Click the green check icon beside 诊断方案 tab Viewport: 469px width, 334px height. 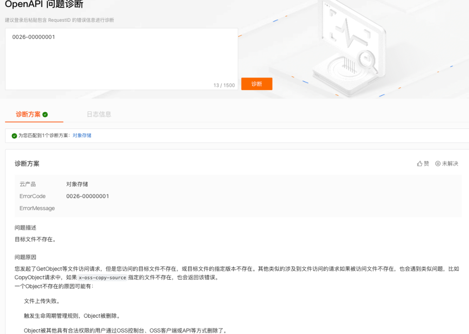(x=45, y=115)
